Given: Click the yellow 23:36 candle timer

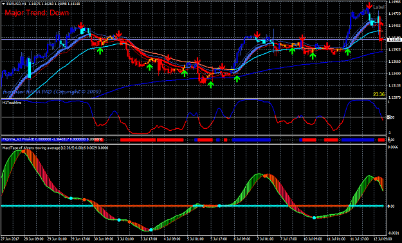Looking at the screenshot, I should click(379, 94).
